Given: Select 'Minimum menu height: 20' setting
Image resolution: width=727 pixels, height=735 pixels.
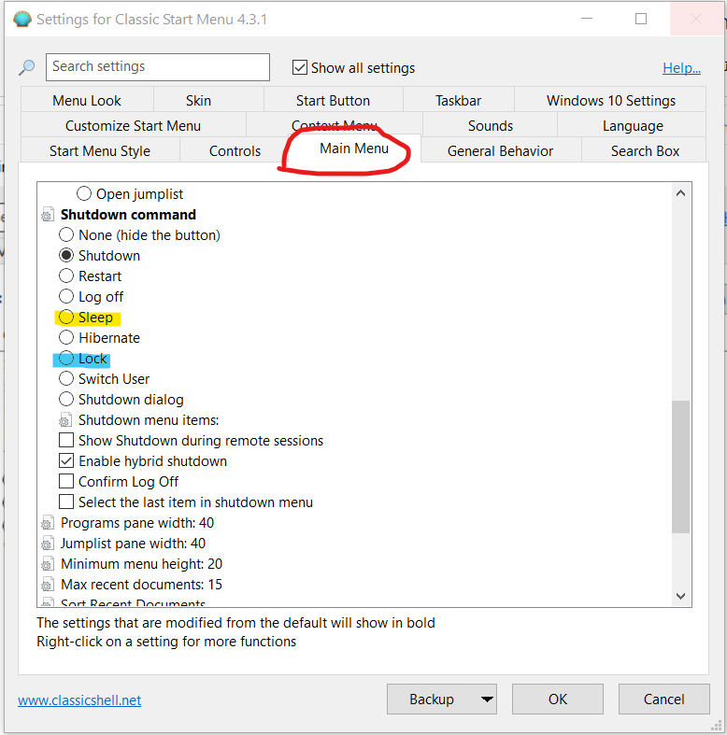Looking at the screenshot, I should (x=142, y=564).
